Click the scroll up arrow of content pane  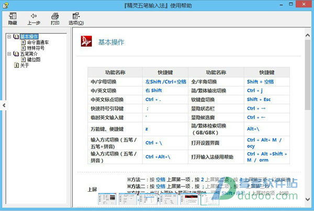[x=308, y=35]
